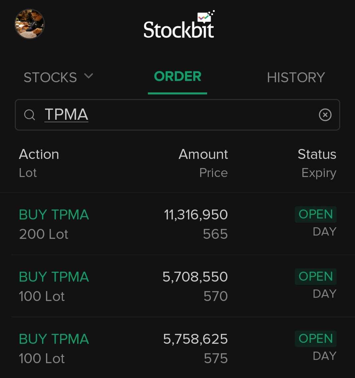Tap OPEN status for the 565 order
The width and height of the screenshot is (355, 378).
click(x=316, y=214)
